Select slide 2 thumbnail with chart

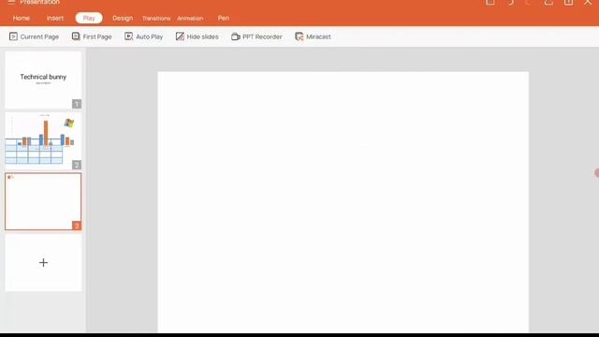click(43, 141)
